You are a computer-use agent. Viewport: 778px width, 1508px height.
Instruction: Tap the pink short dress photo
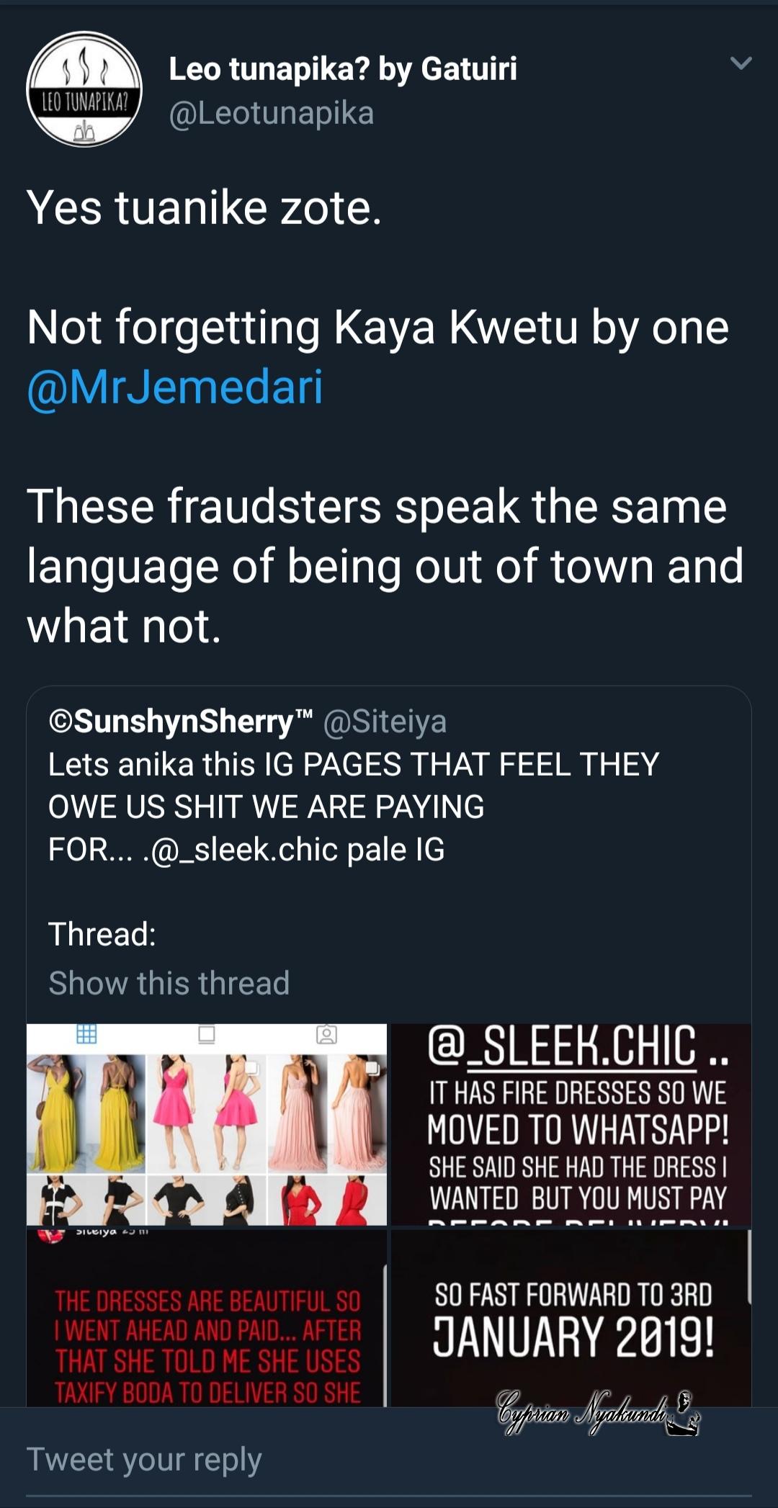pos(207,1113)
